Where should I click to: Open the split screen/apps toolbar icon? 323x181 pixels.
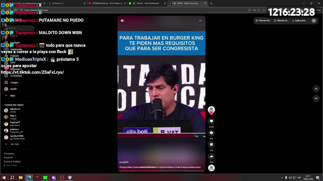pos(250,10)
